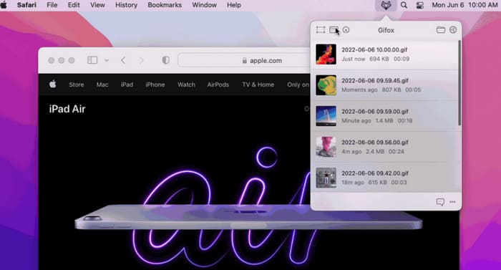This screenshot has width=501, height=270.
Task: Open Control Center in menu bar
Action: (420, 5)
